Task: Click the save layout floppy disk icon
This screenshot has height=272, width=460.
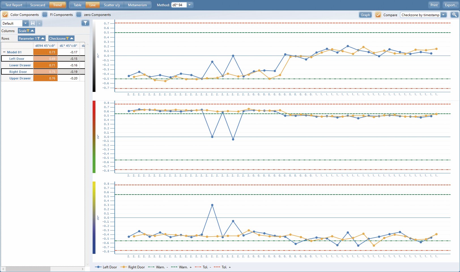Action: click(33, 23)
